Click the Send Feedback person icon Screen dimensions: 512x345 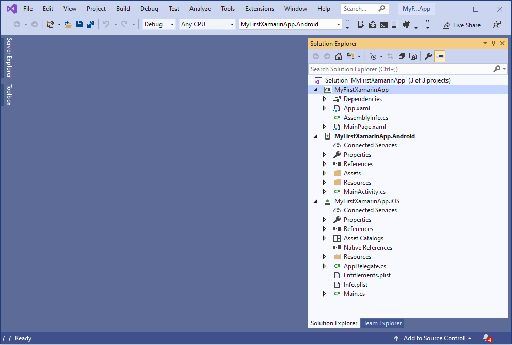(497, 24)
